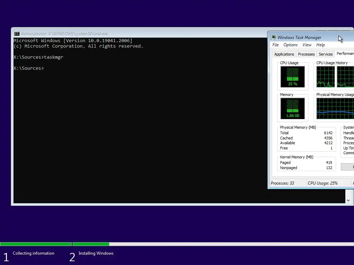
Task: Click the cmd scrollbar down arrow
Action: click(x=348, y=200)
